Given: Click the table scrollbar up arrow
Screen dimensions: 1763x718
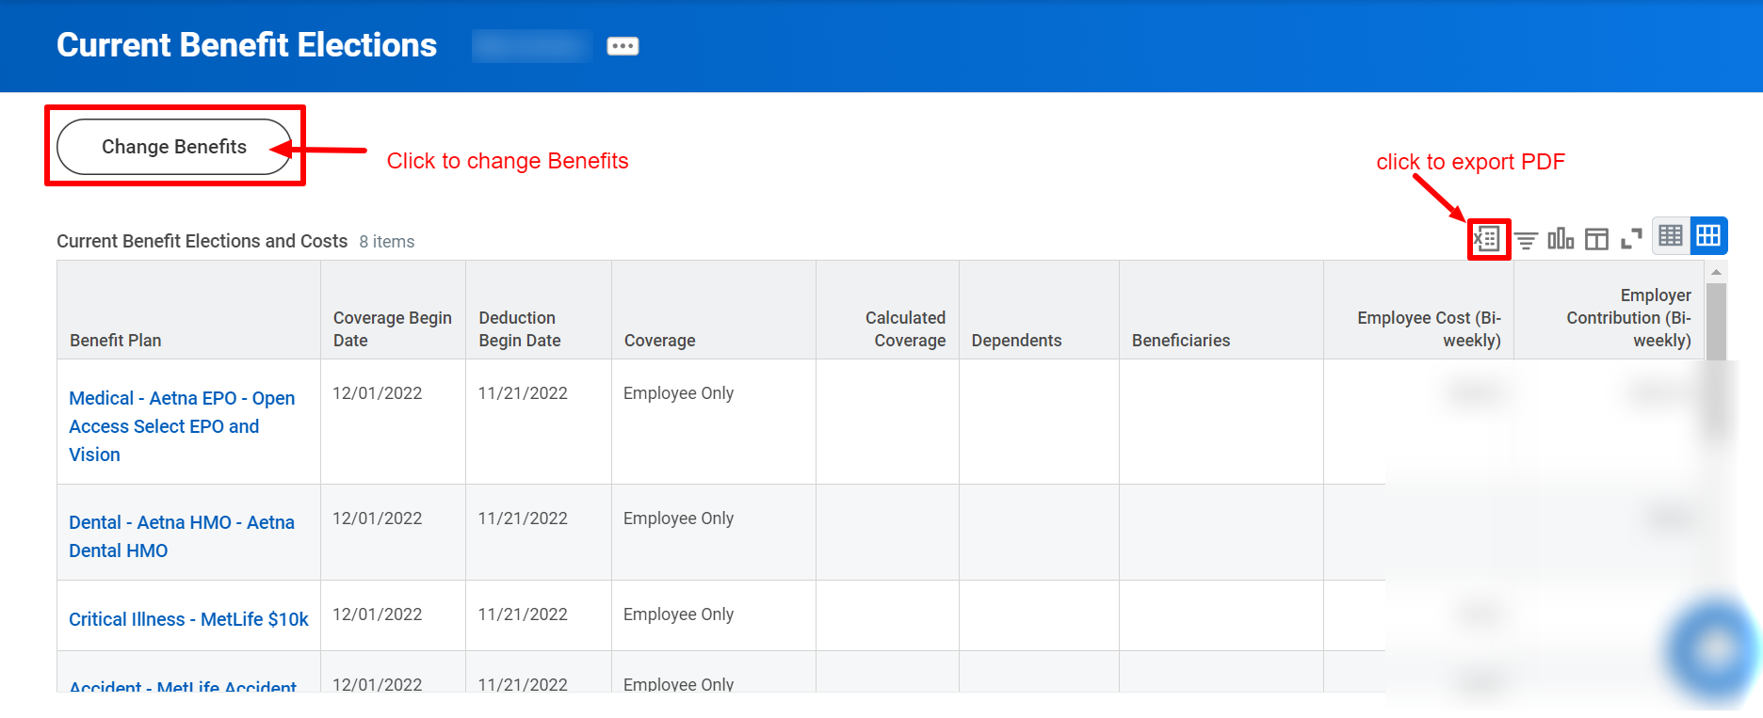Looking at the screenshot, I should pos(1716,272).
